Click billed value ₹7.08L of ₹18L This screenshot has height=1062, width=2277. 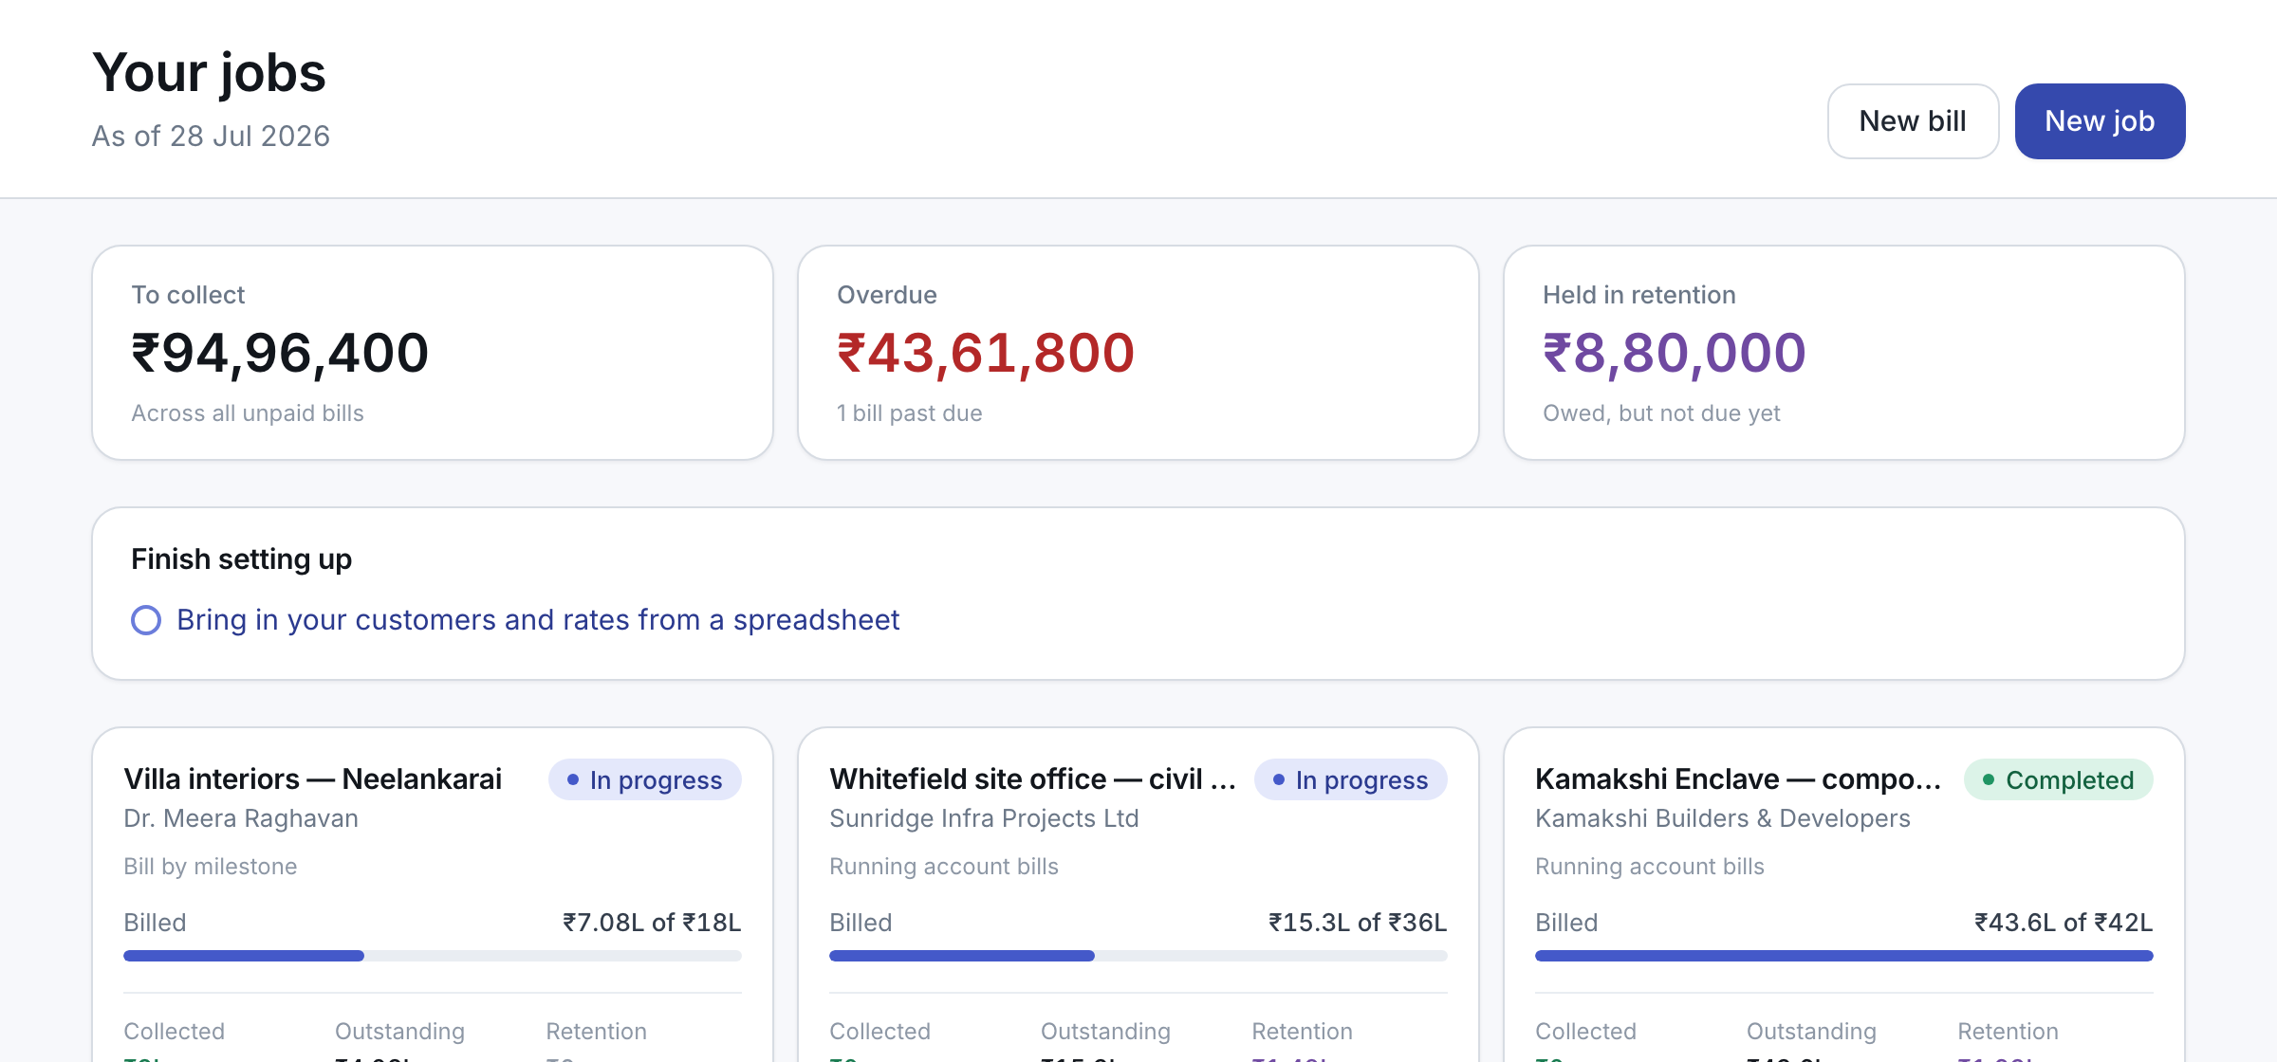pyautogui.click(x=652, y=923)
